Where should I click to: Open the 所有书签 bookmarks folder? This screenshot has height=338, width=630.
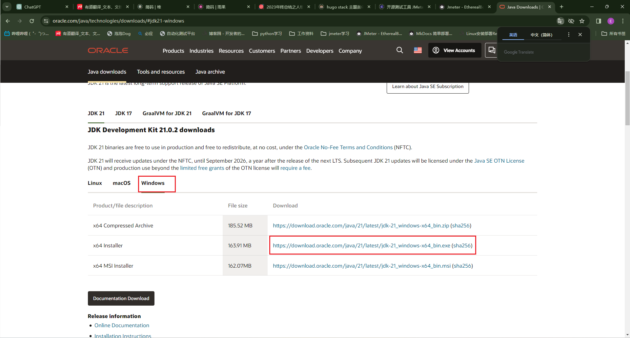point(614,33)
